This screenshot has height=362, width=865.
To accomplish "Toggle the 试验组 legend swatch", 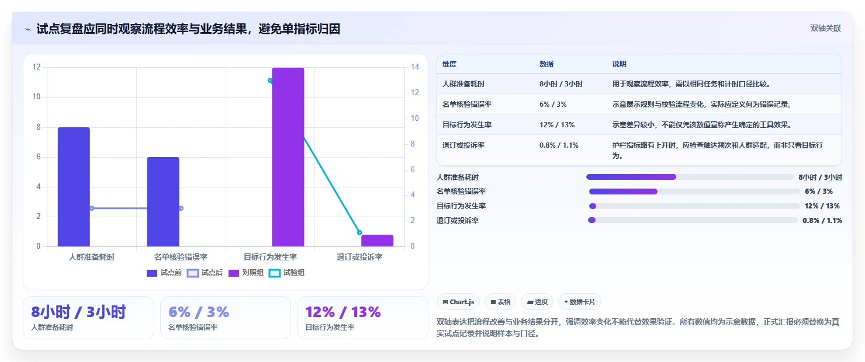I will pyautogui.click(x=275, y=273).
